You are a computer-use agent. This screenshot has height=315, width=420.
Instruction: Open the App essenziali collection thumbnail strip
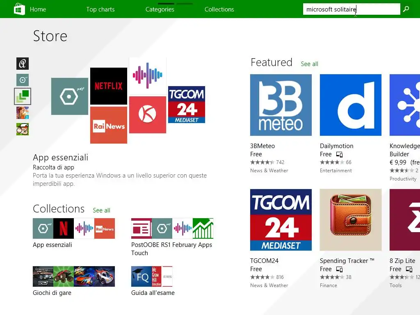pos(74,228)
